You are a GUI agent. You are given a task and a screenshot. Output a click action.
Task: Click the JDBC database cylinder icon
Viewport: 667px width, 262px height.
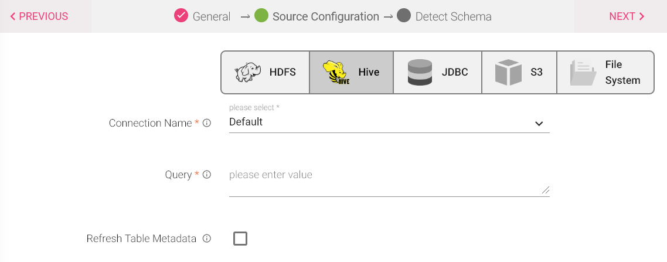click(420, 72)
